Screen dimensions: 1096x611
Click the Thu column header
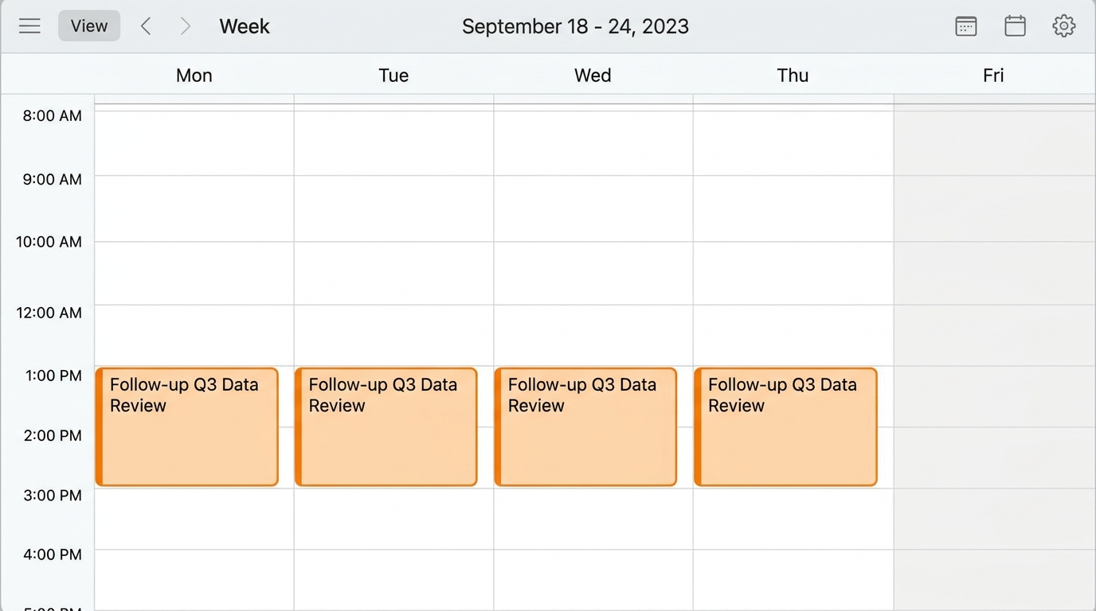coord(792,75)
